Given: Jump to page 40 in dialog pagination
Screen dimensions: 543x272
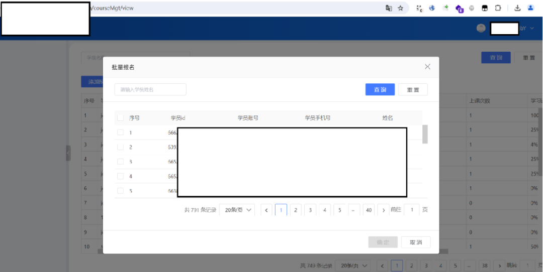Looking at the screenshot, I should coord(369,210).
